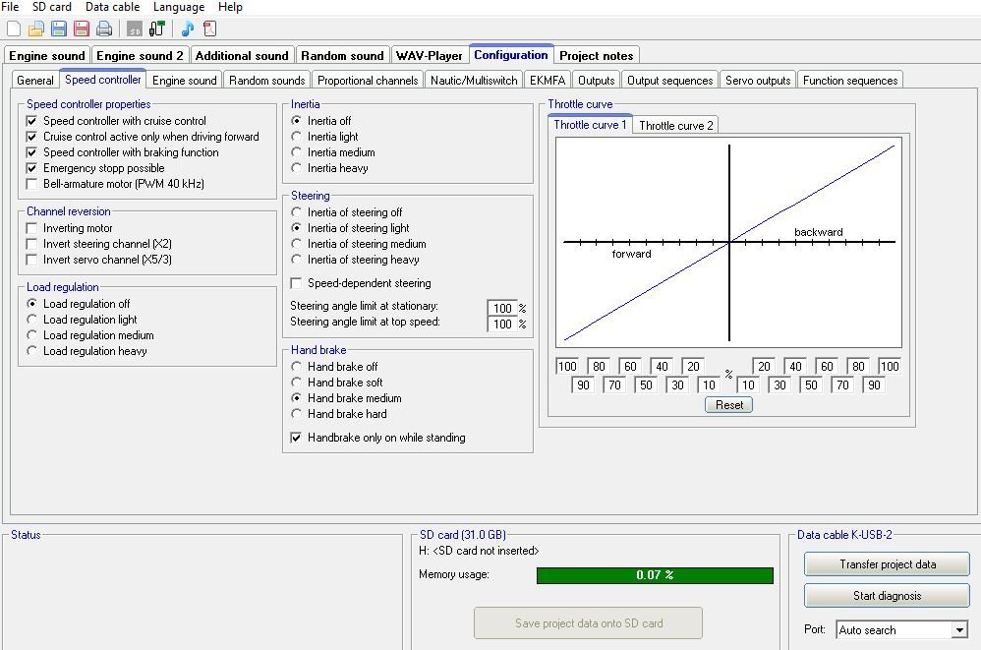The image size is (981, 650).
Task: Click the new project icon
Action: point(14,29)
